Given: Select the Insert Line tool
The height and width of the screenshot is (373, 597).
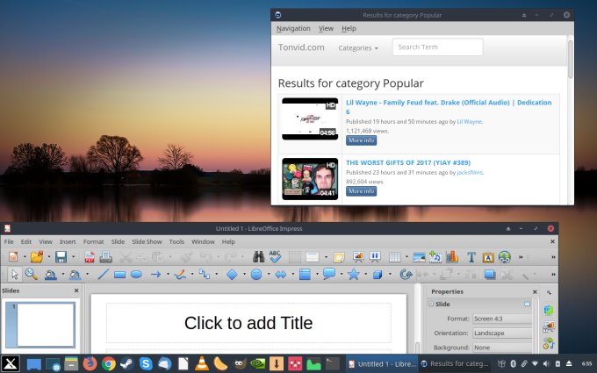Looking at the screenshot, I should (x=102, y=275).
